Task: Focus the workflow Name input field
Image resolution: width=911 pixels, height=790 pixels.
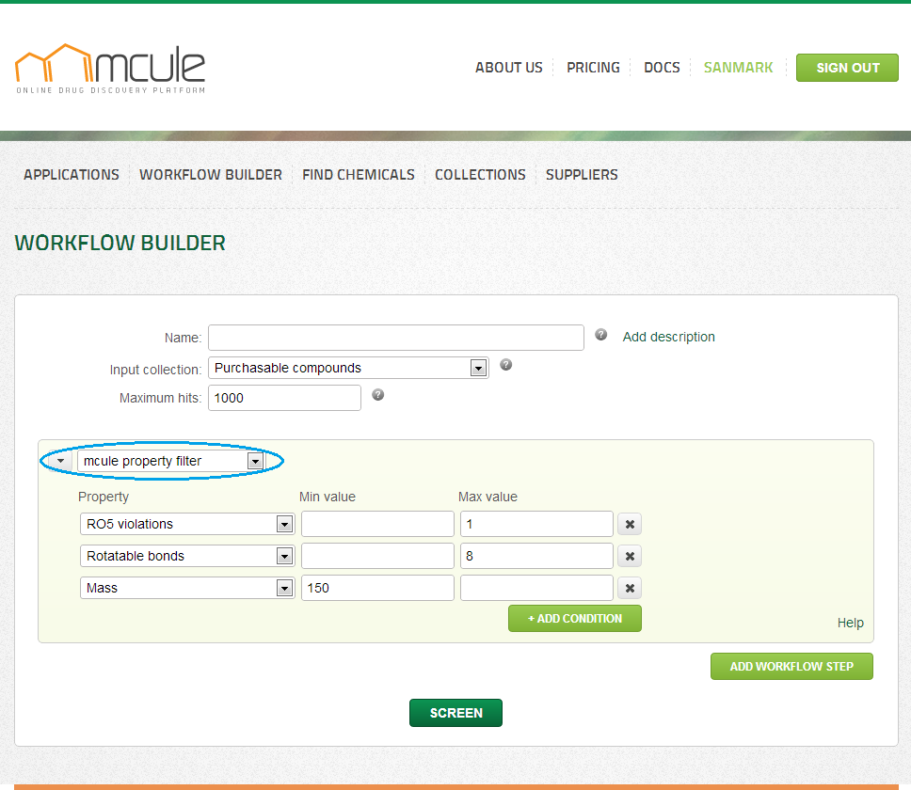Action: 396,338
